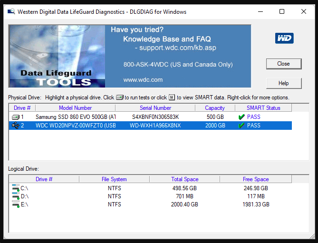318x243 pixels.
Task: Click the green checkmark for Samsung SSD
Action: point(241,117)
